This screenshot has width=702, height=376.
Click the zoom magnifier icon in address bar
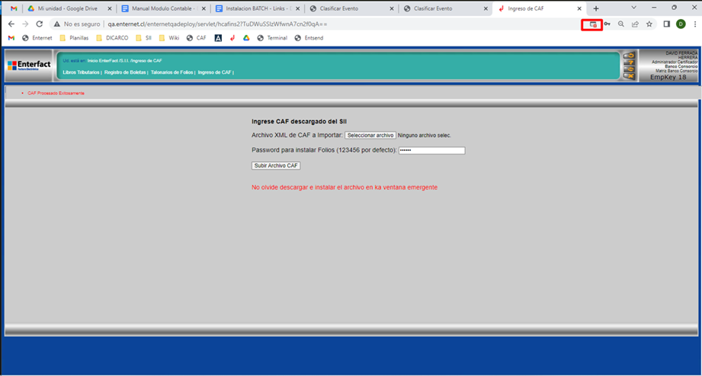click(621, 24)
